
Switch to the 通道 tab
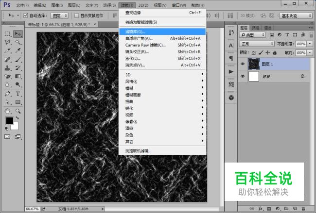click(267, 28)
